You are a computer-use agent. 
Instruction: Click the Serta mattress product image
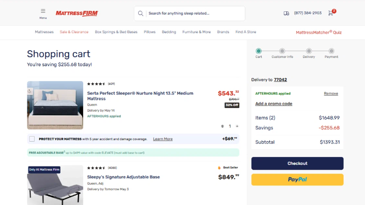click(x=55, y=105)
